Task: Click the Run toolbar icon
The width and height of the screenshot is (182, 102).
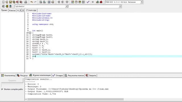Action: click(76, 2)
